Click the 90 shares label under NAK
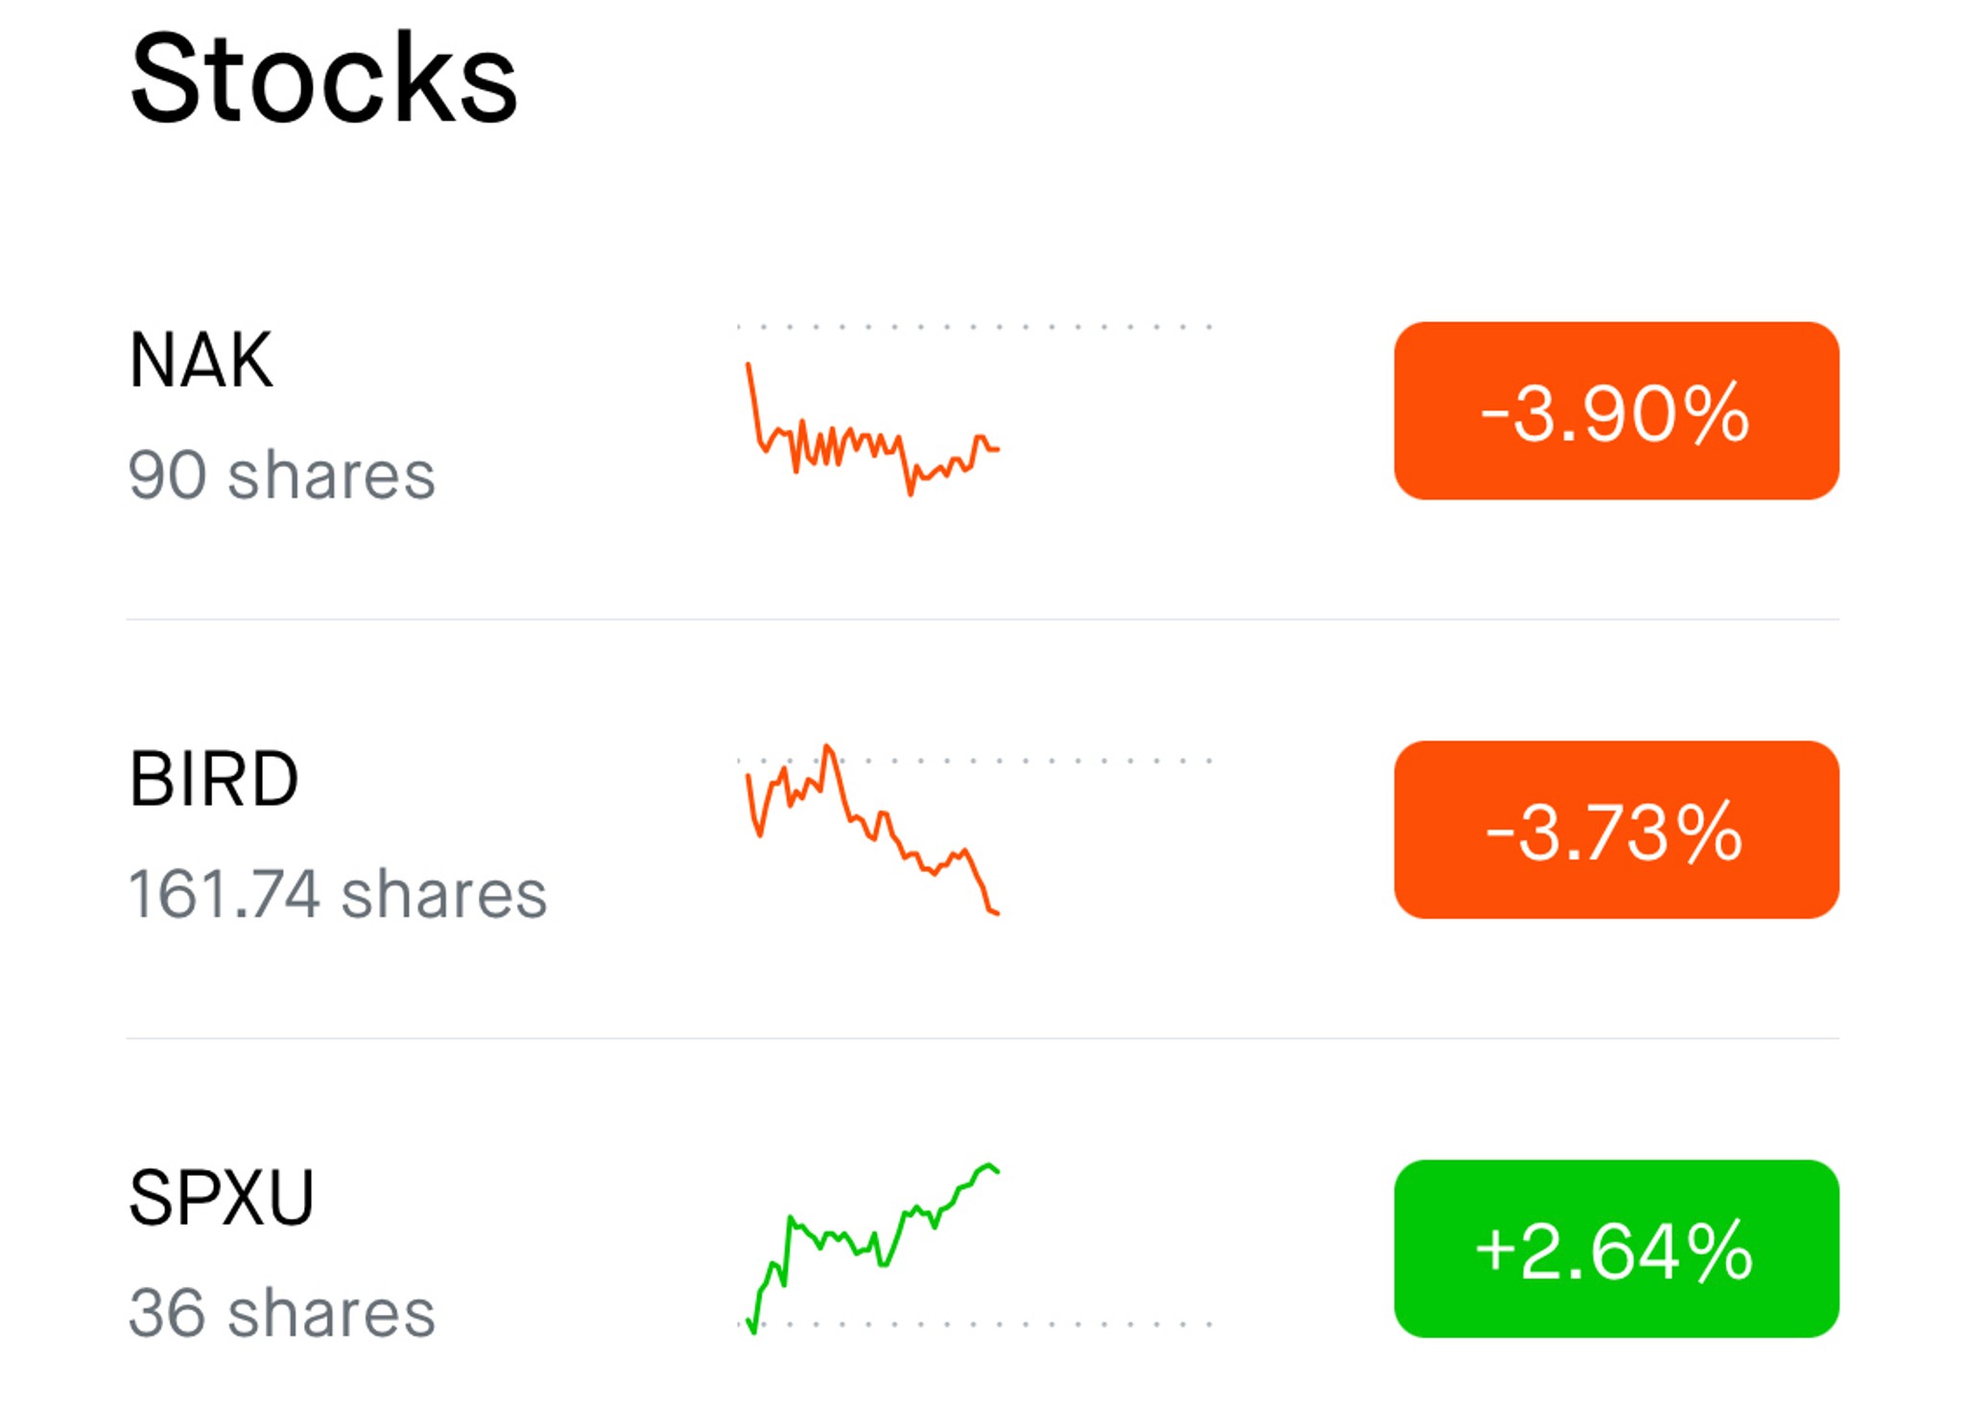The width and height of the screenshot is (1965, 1407). click(282, 475)
